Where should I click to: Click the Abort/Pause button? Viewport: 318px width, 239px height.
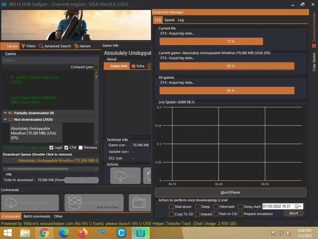pyautogui.click(x=230, y=192)
